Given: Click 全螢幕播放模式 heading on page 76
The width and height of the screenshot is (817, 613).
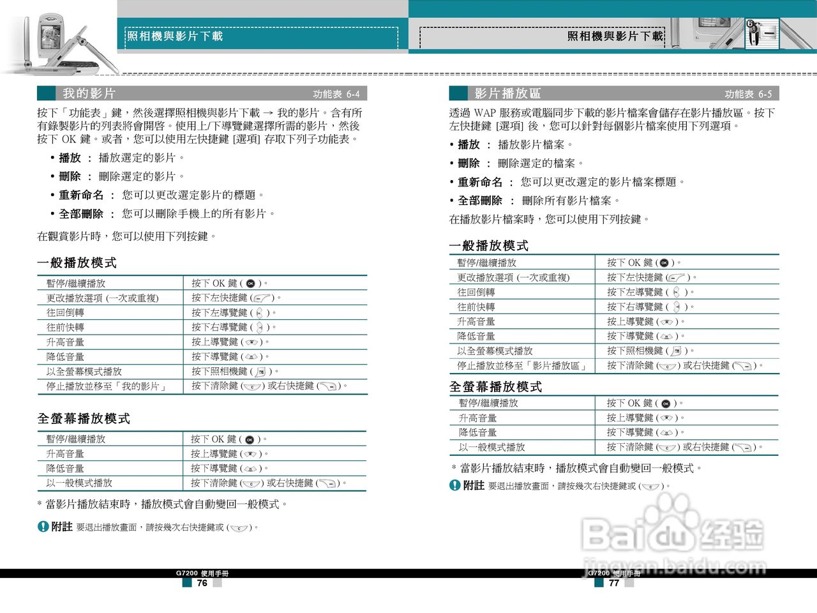Looking at the screenshot, I should click(84, 418).
